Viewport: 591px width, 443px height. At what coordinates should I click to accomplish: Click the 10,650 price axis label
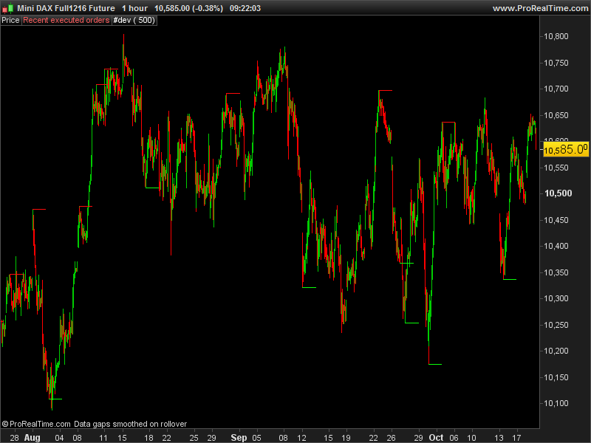coord(556,115)
